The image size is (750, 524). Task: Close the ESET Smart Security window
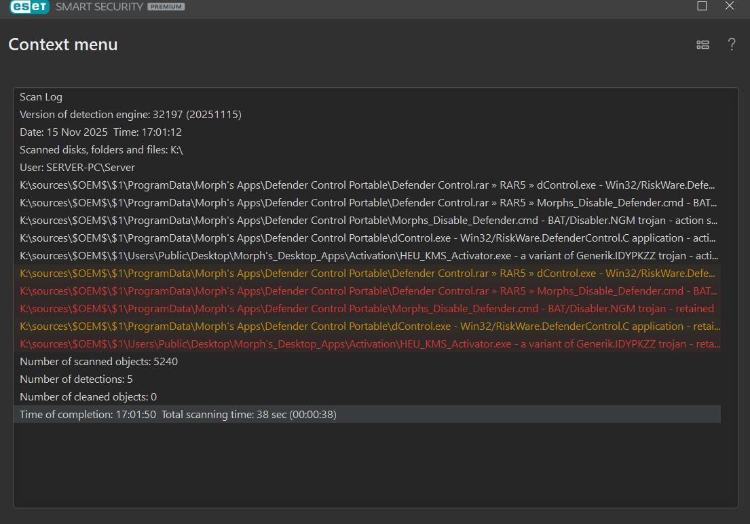(730, 6)
